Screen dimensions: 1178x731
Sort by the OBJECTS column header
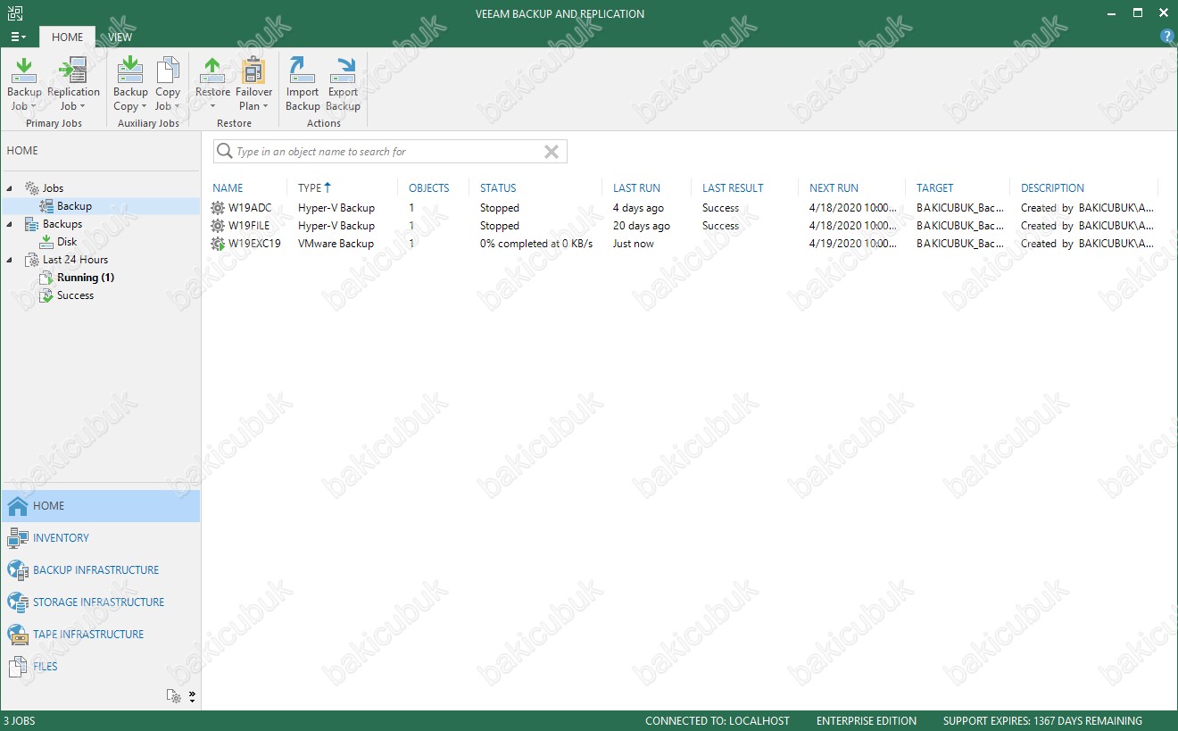429,188
